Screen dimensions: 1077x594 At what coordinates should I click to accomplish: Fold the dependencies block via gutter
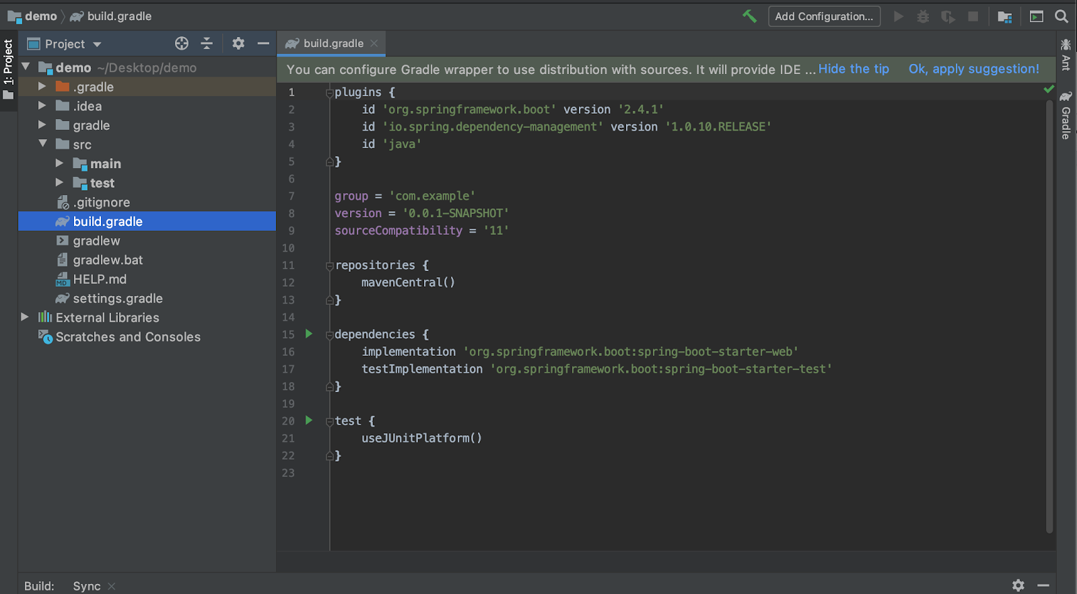click(x=330, y=335)
